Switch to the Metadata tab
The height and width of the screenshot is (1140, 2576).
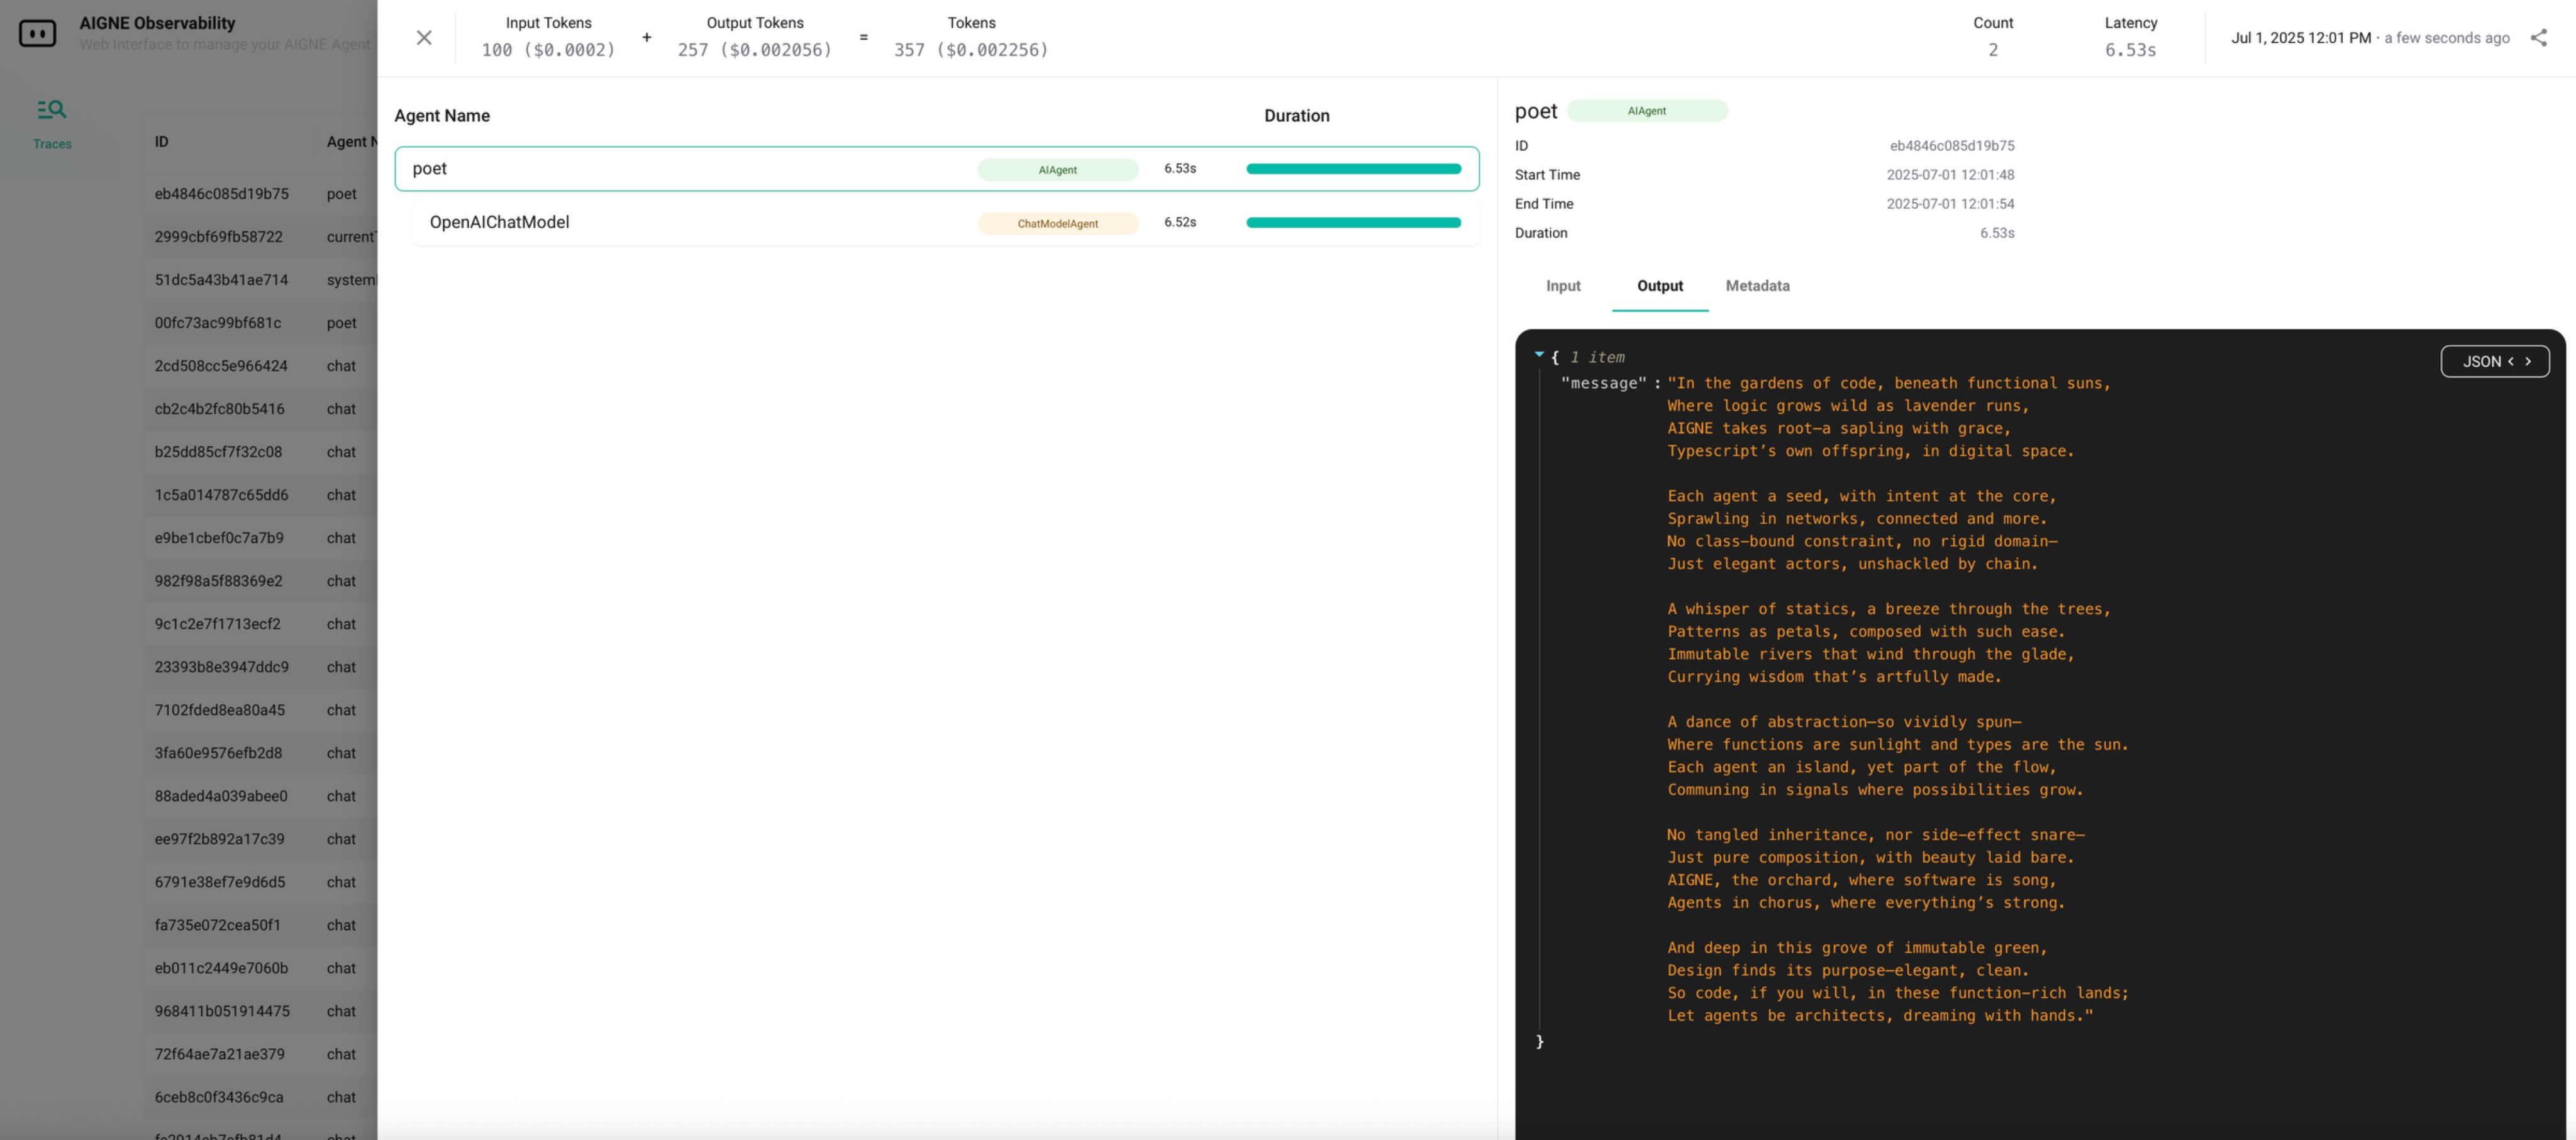click(1757, 286)
